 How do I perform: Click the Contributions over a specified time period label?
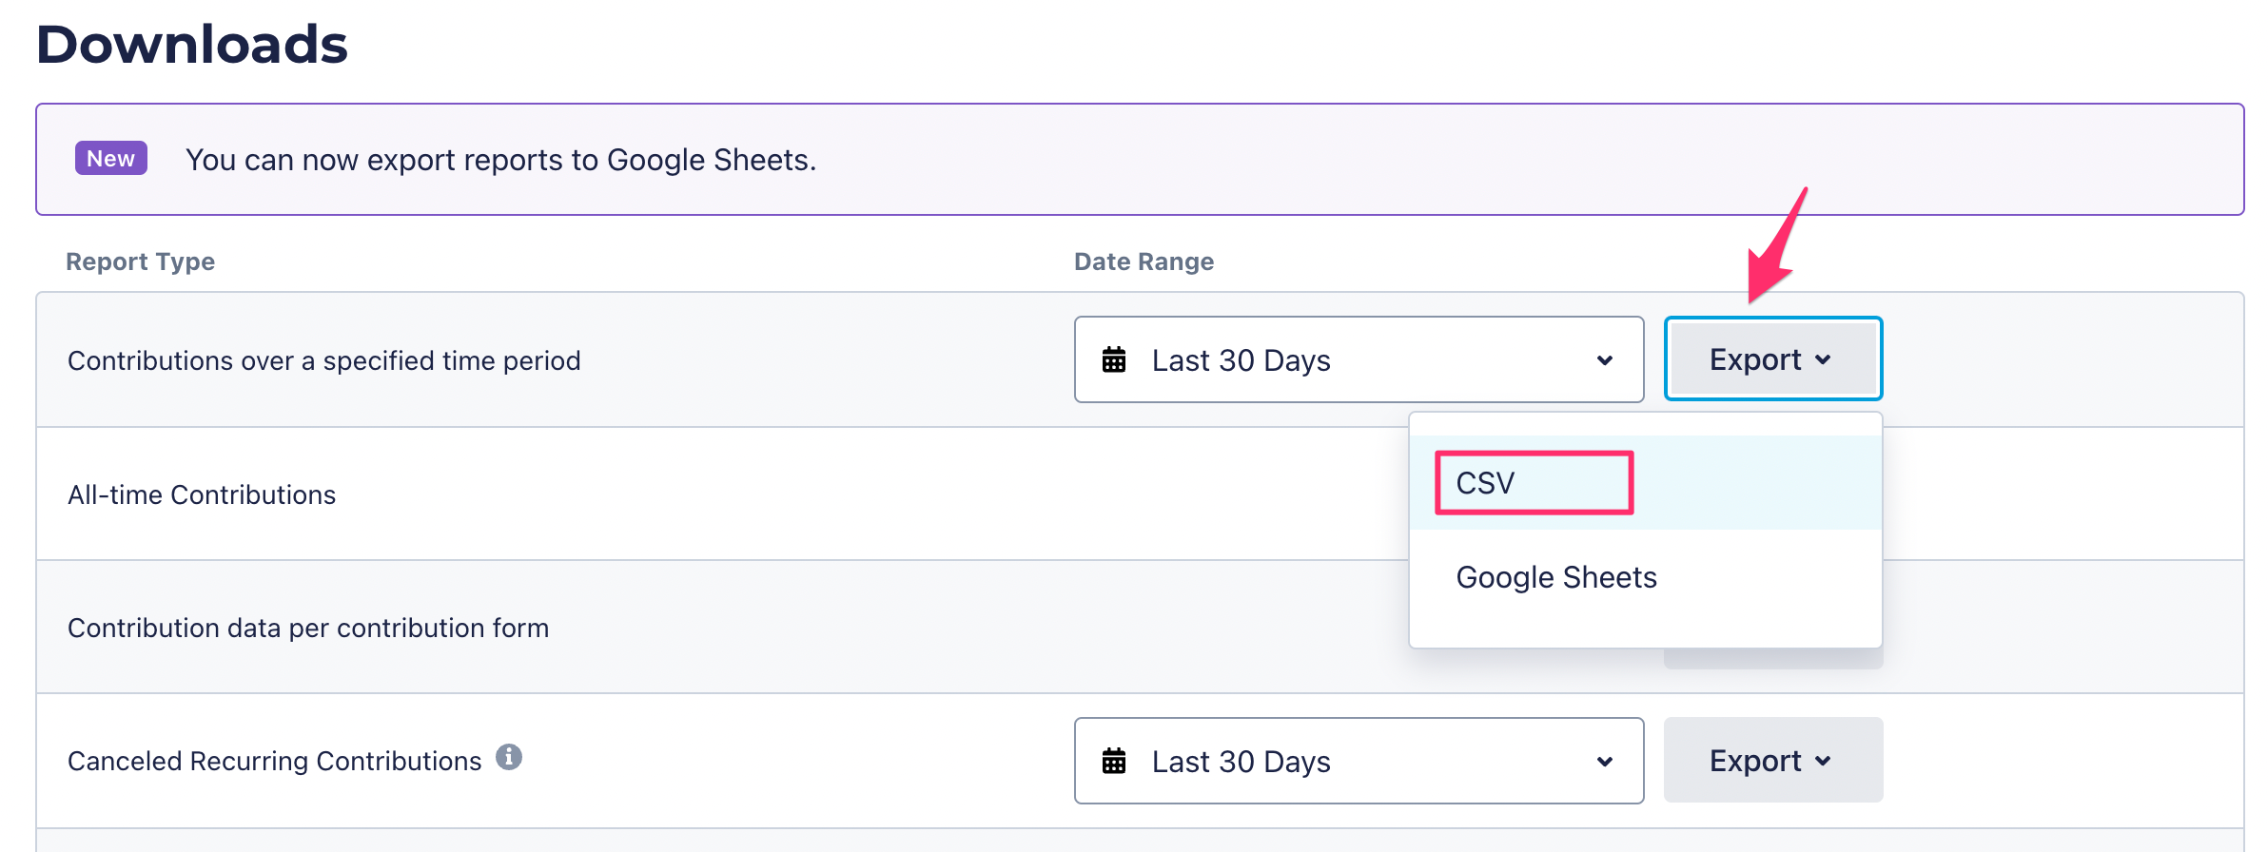coord(323,360)
